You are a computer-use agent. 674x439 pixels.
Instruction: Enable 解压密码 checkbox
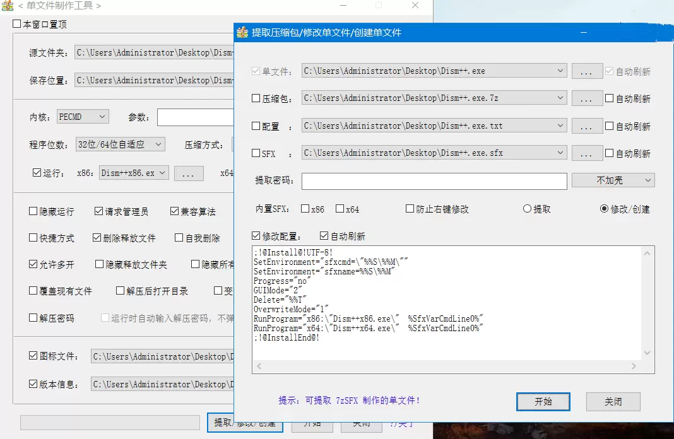tap(33, 317)
